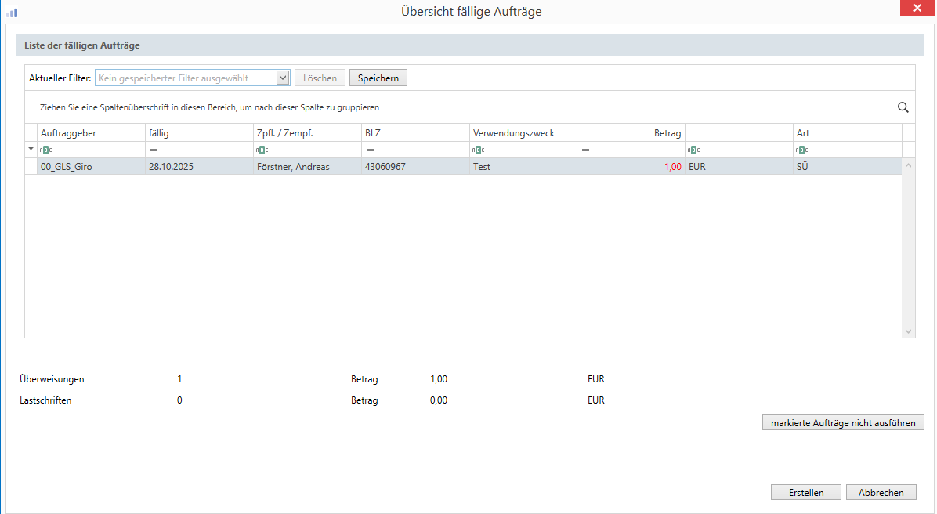
Task: Click the funnel icon in the filter row
Action: pyautogui.click(x=31, y=150)
